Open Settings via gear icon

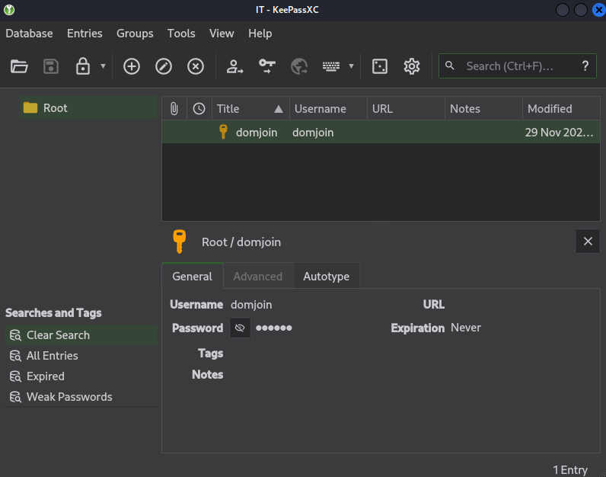click(412, 66)
